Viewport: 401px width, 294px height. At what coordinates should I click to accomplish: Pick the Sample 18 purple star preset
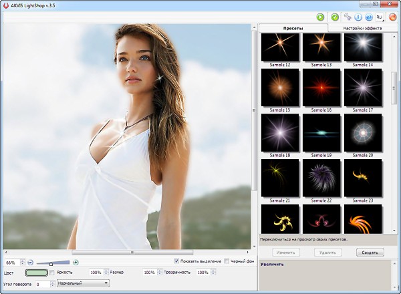click(280, 133)
